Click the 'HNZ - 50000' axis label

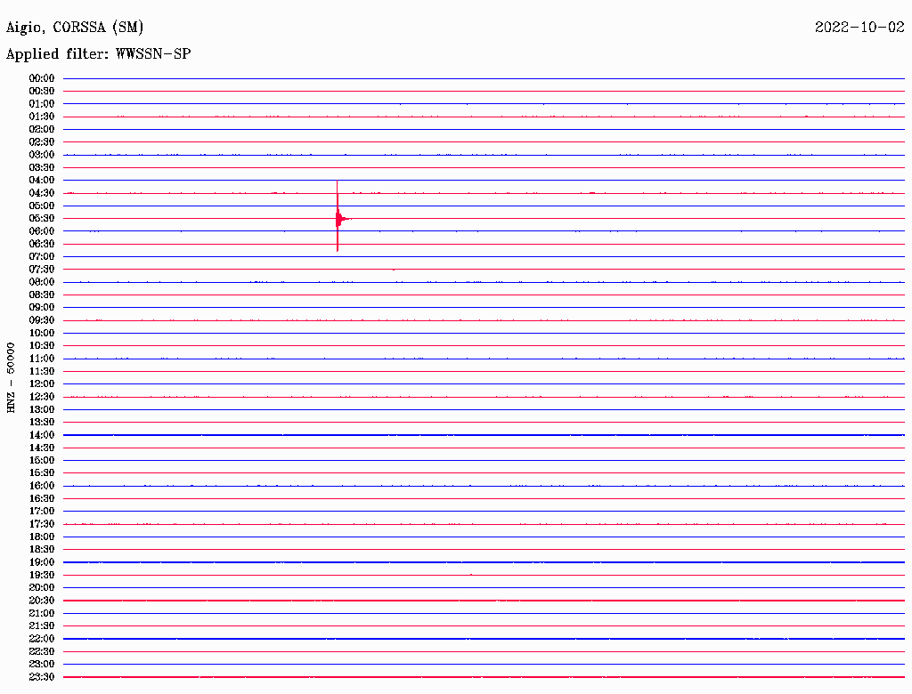(x=11, y=378)
